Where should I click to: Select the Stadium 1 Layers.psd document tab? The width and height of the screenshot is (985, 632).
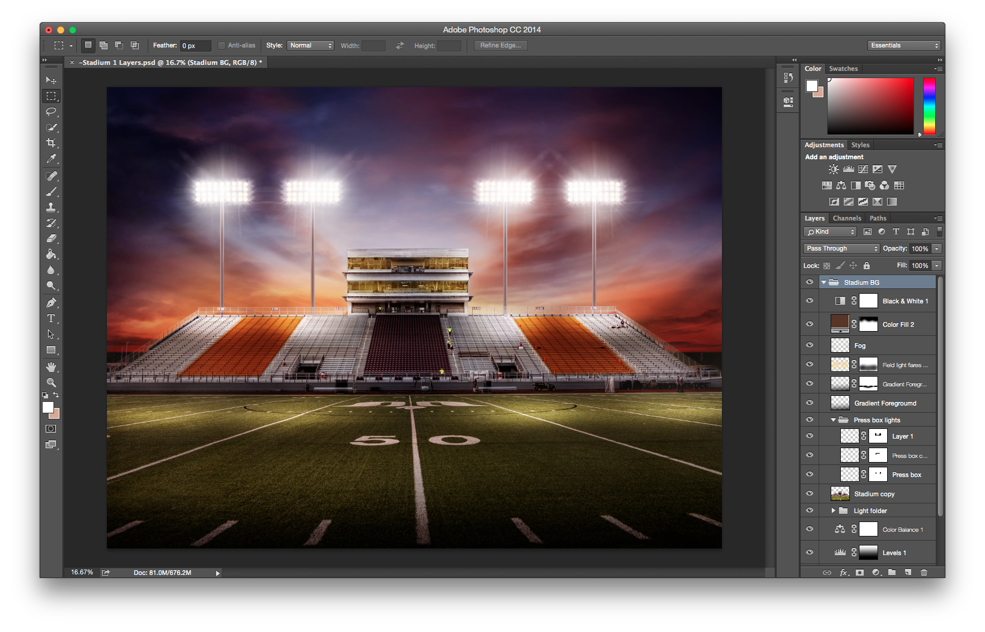[x=171, y=62]
